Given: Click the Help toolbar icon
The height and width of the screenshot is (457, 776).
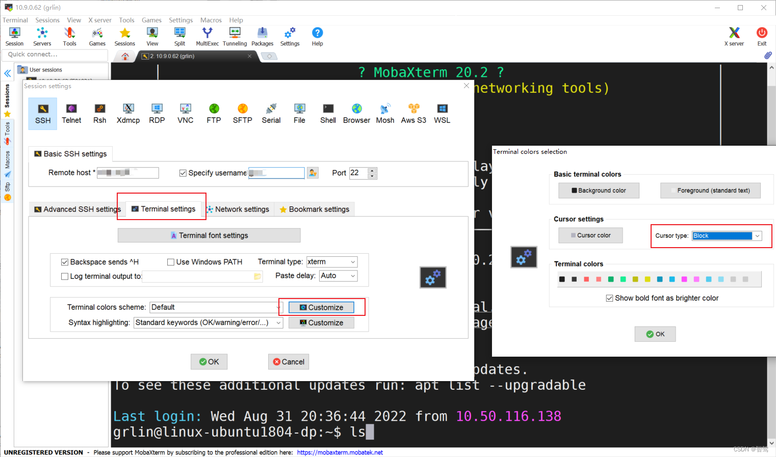Looking at the screenshot, I should [317, 37].
